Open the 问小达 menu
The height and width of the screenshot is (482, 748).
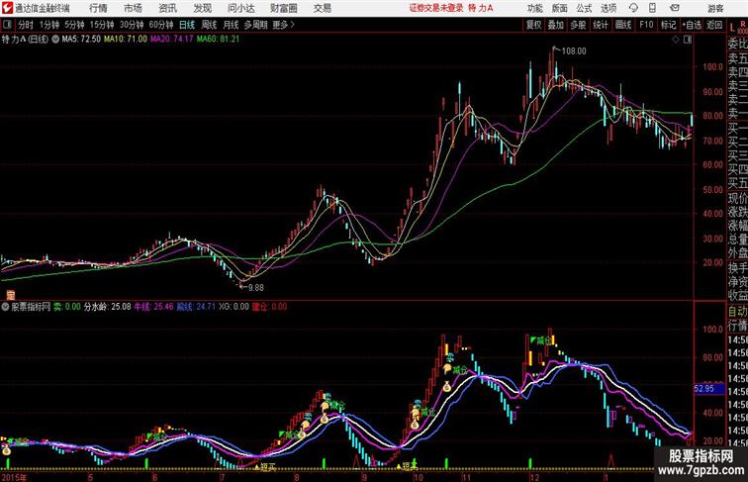(x=240, y=8)
